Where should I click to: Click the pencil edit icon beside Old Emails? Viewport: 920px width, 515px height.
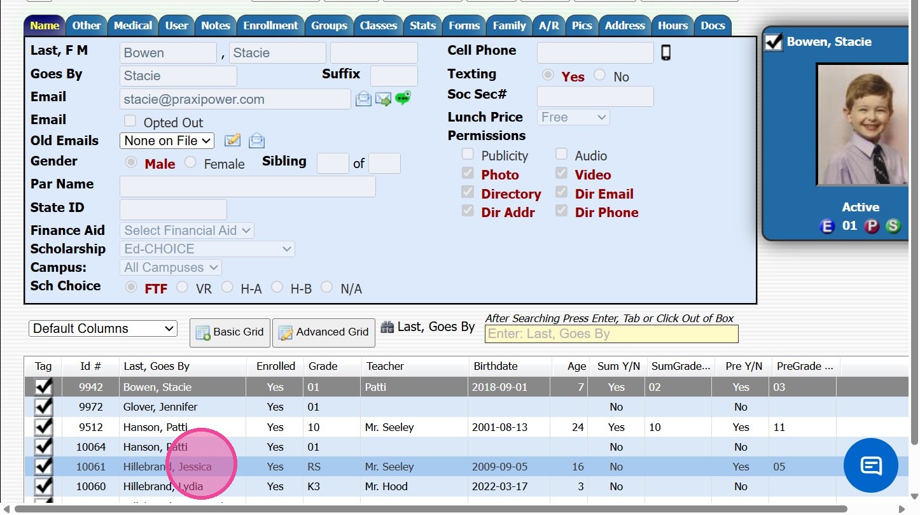(233, 140)
